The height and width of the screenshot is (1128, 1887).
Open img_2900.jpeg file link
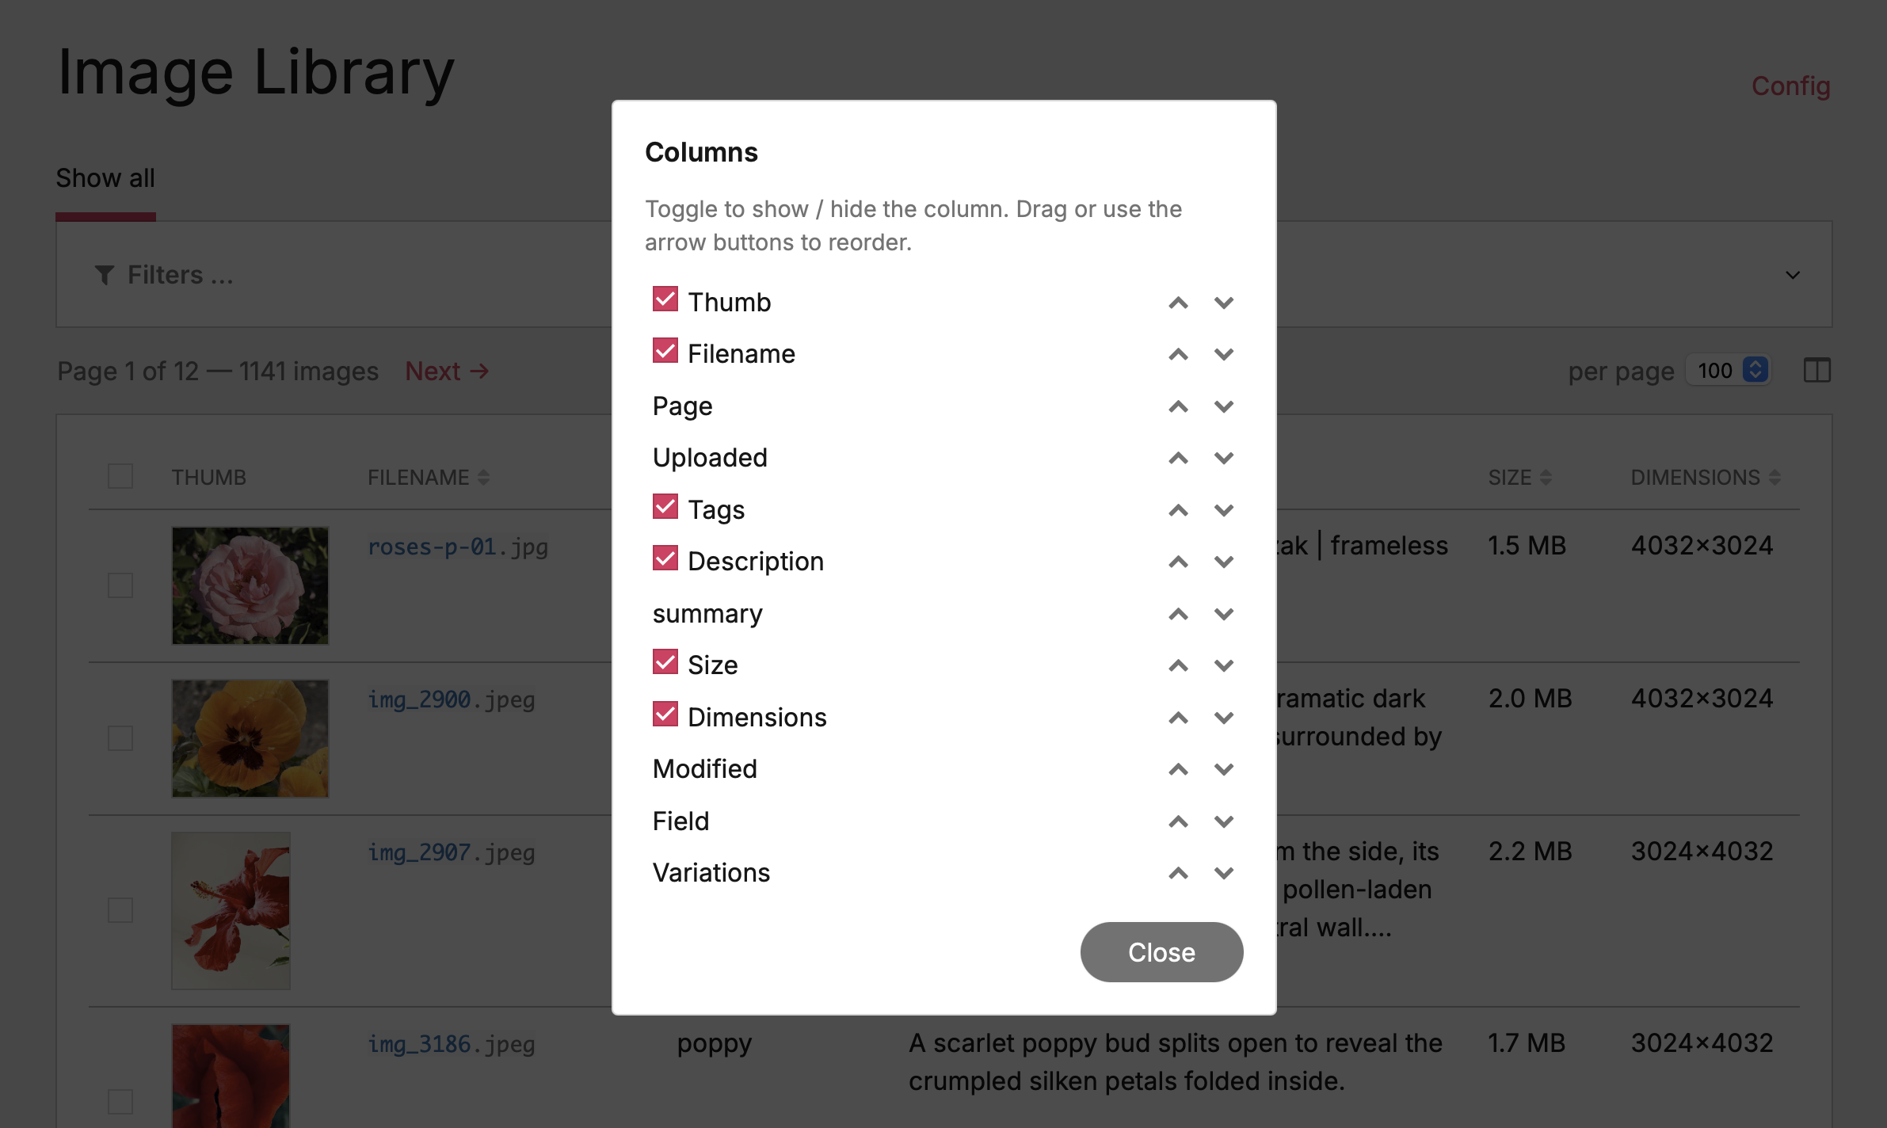click(x=452, y=699)
